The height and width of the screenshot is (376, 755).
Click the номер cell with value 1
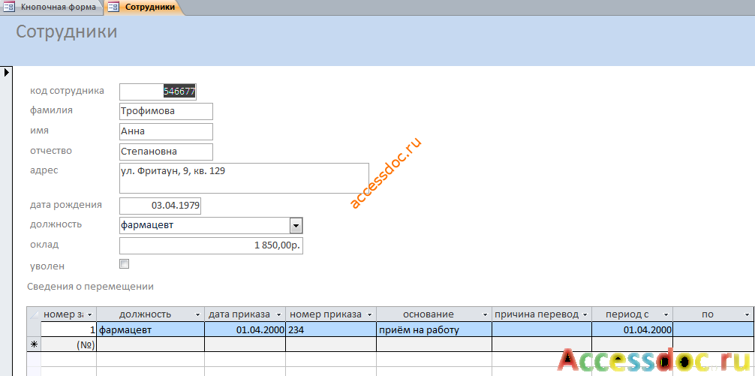pyautogui.click(x=69, y=329)
